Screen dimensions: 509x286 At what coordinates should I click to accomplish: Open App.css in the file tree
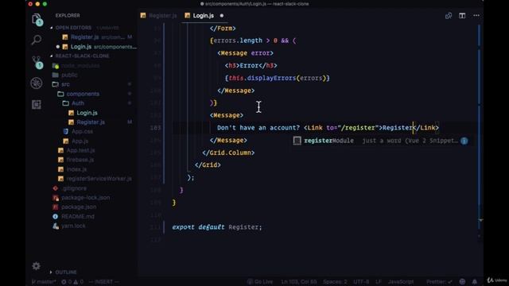82,132
